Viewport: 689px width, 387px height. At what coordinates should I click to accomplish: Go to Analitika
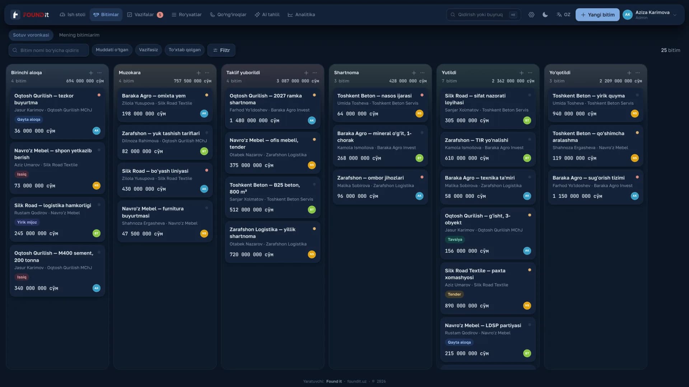click(x=301, y=15)
